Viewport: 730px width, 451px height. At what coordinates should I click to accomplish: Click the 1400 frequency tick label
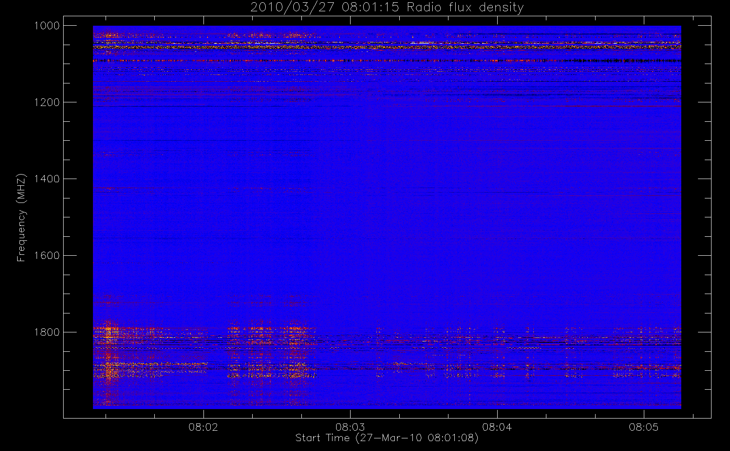[x=47, y=179]
